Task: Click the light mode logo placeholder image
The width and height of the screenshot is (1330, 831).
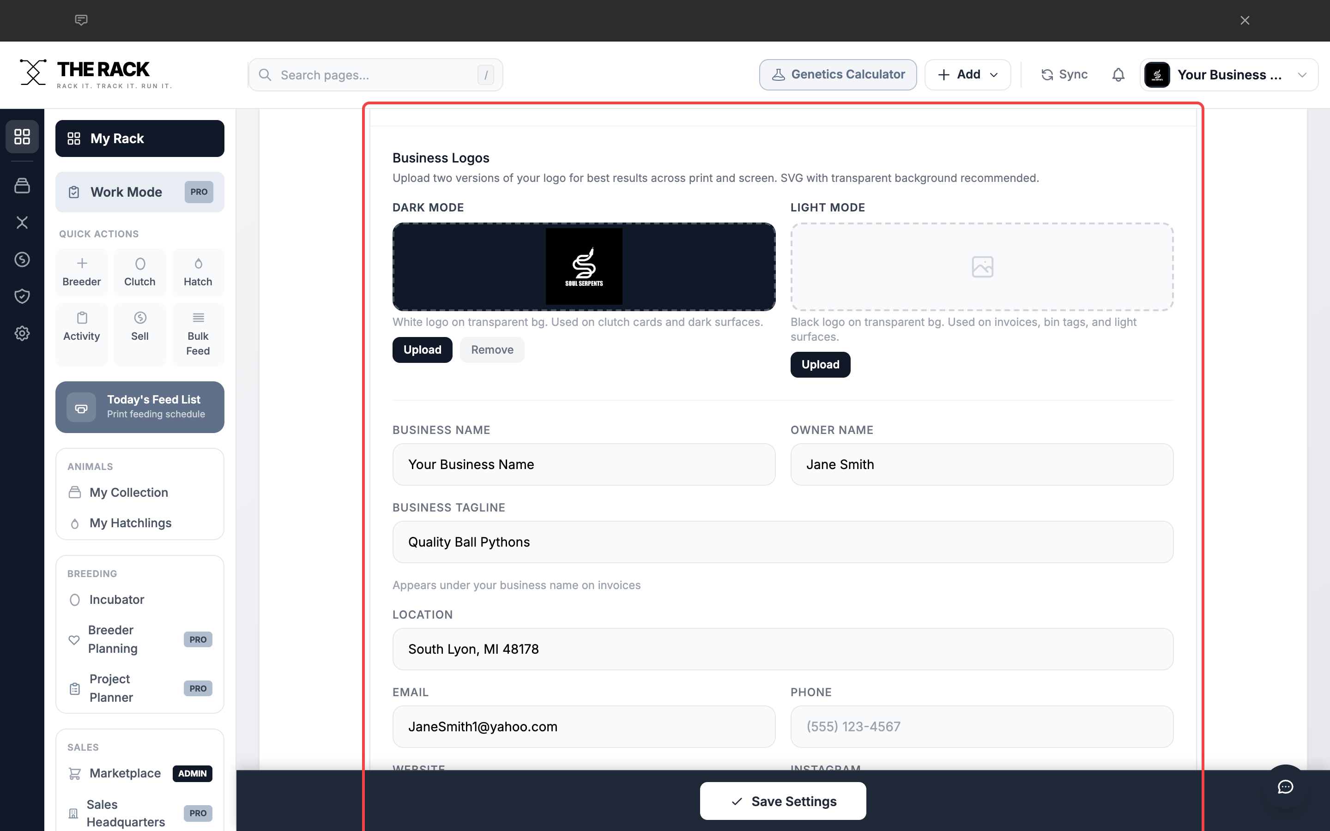Action: click(982, 267)
